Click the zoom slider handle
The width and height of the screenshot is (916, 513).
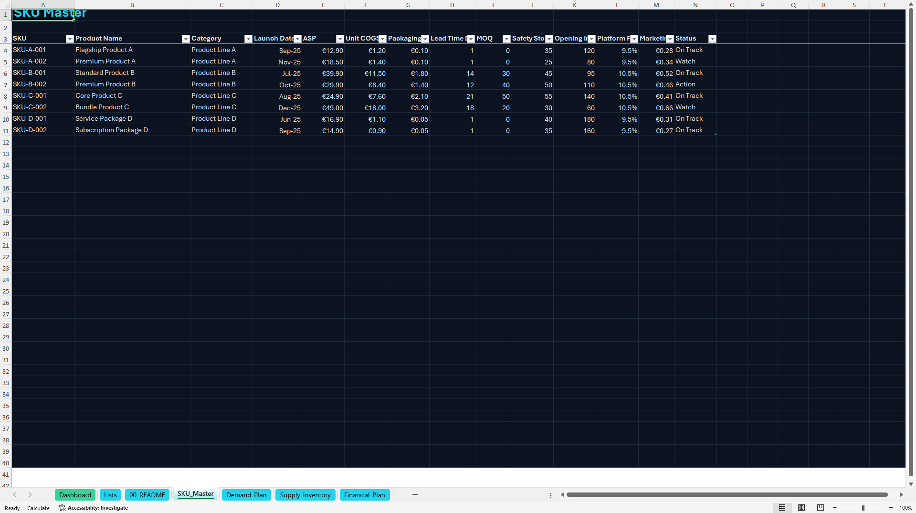pyautogui.click(x=863, y=508)
